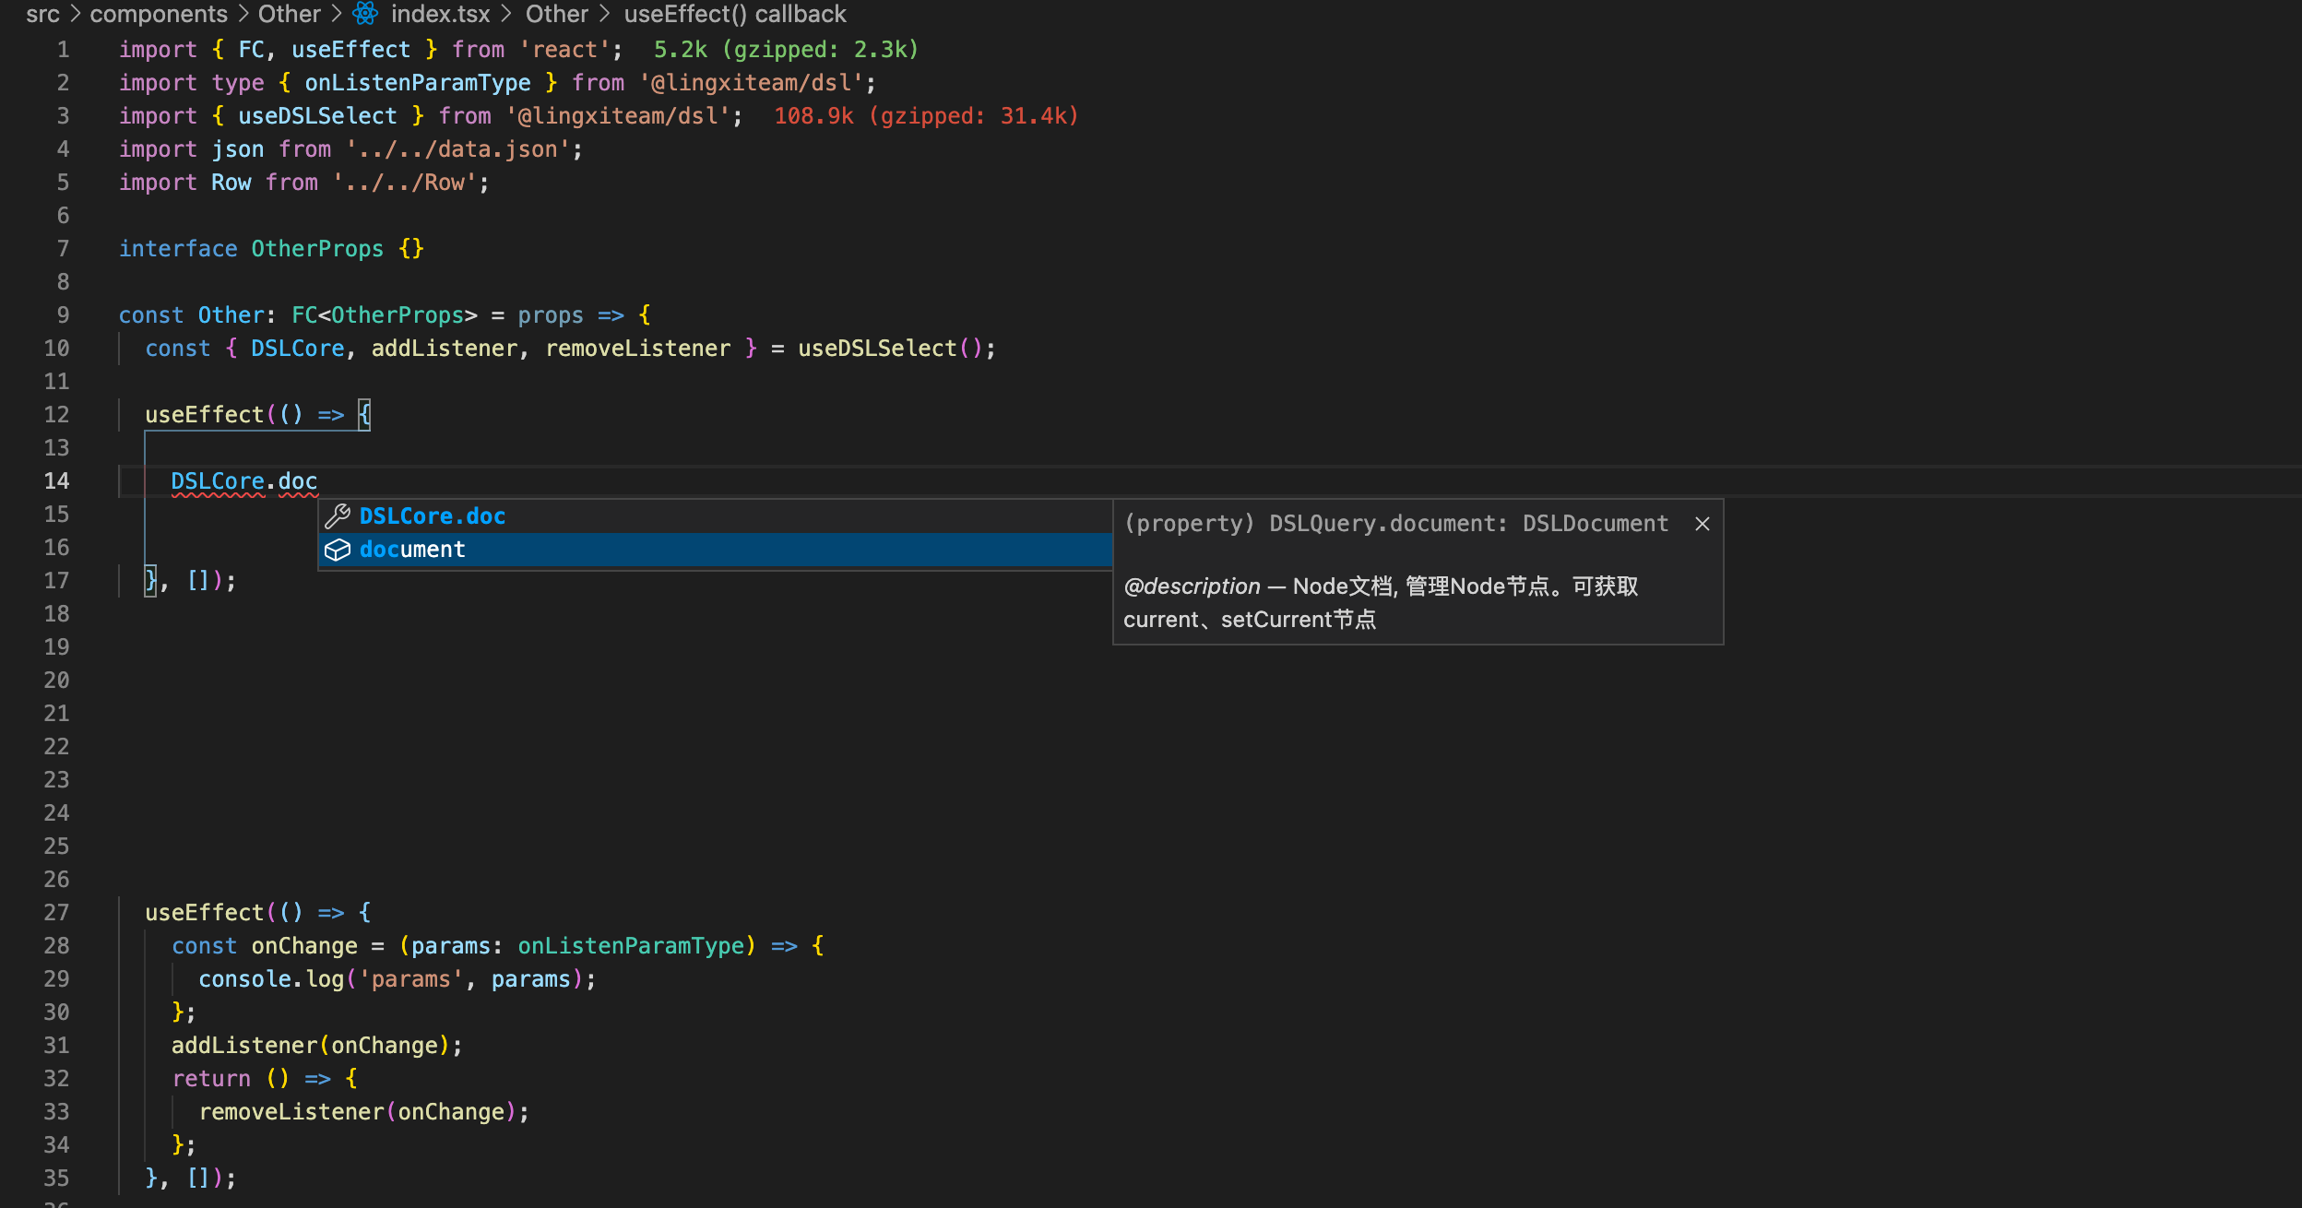2302x1208 pixels.
Task: Click 'onChange' declaration on line 28
Action: pyautogui.click(x=304, y=946)
